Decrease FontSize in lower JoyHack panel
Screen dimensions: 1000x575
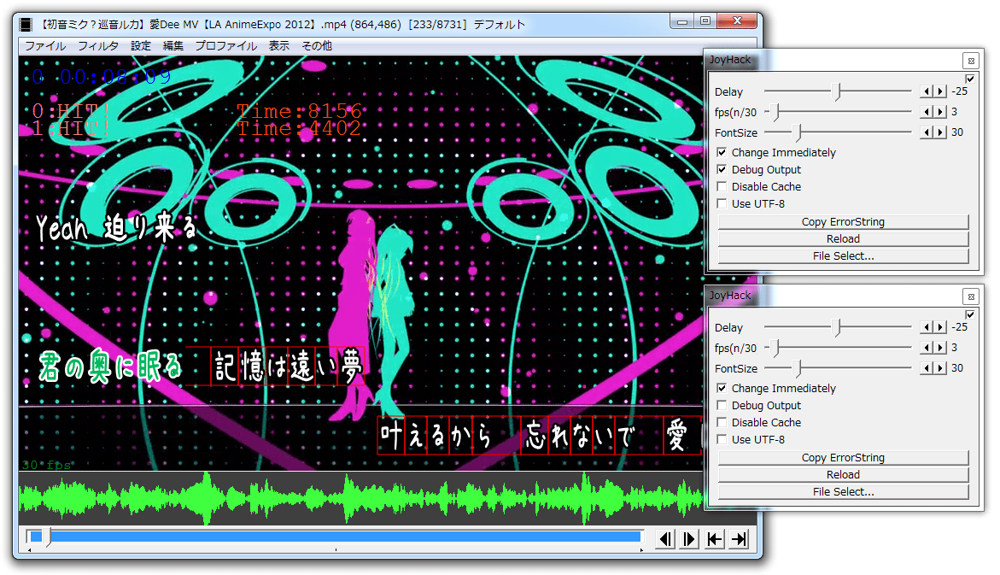coord(927,368)
